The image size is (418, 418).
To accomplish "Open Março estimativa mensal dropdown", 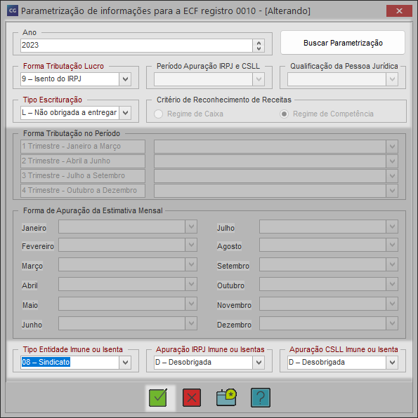I will [x=191, y=264].
